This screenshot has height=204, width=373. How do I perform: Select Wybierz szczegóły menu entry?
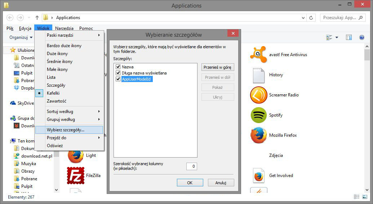coord(69,130)
